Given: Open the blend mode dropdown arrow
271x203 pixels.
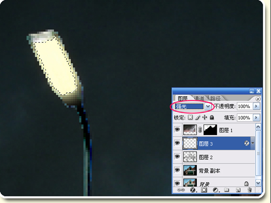Looking at the screenshot, I should click(208, 106).
